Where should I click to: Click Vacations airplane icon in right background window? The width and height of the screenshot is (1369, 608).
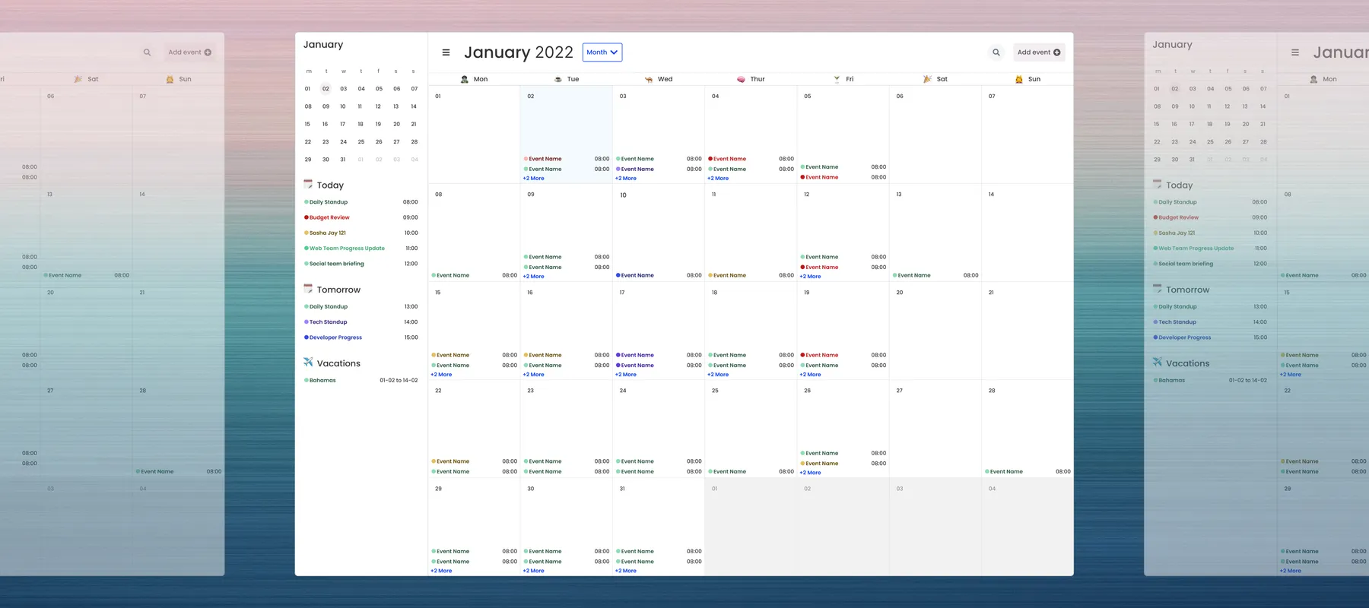coord(1157,363)
